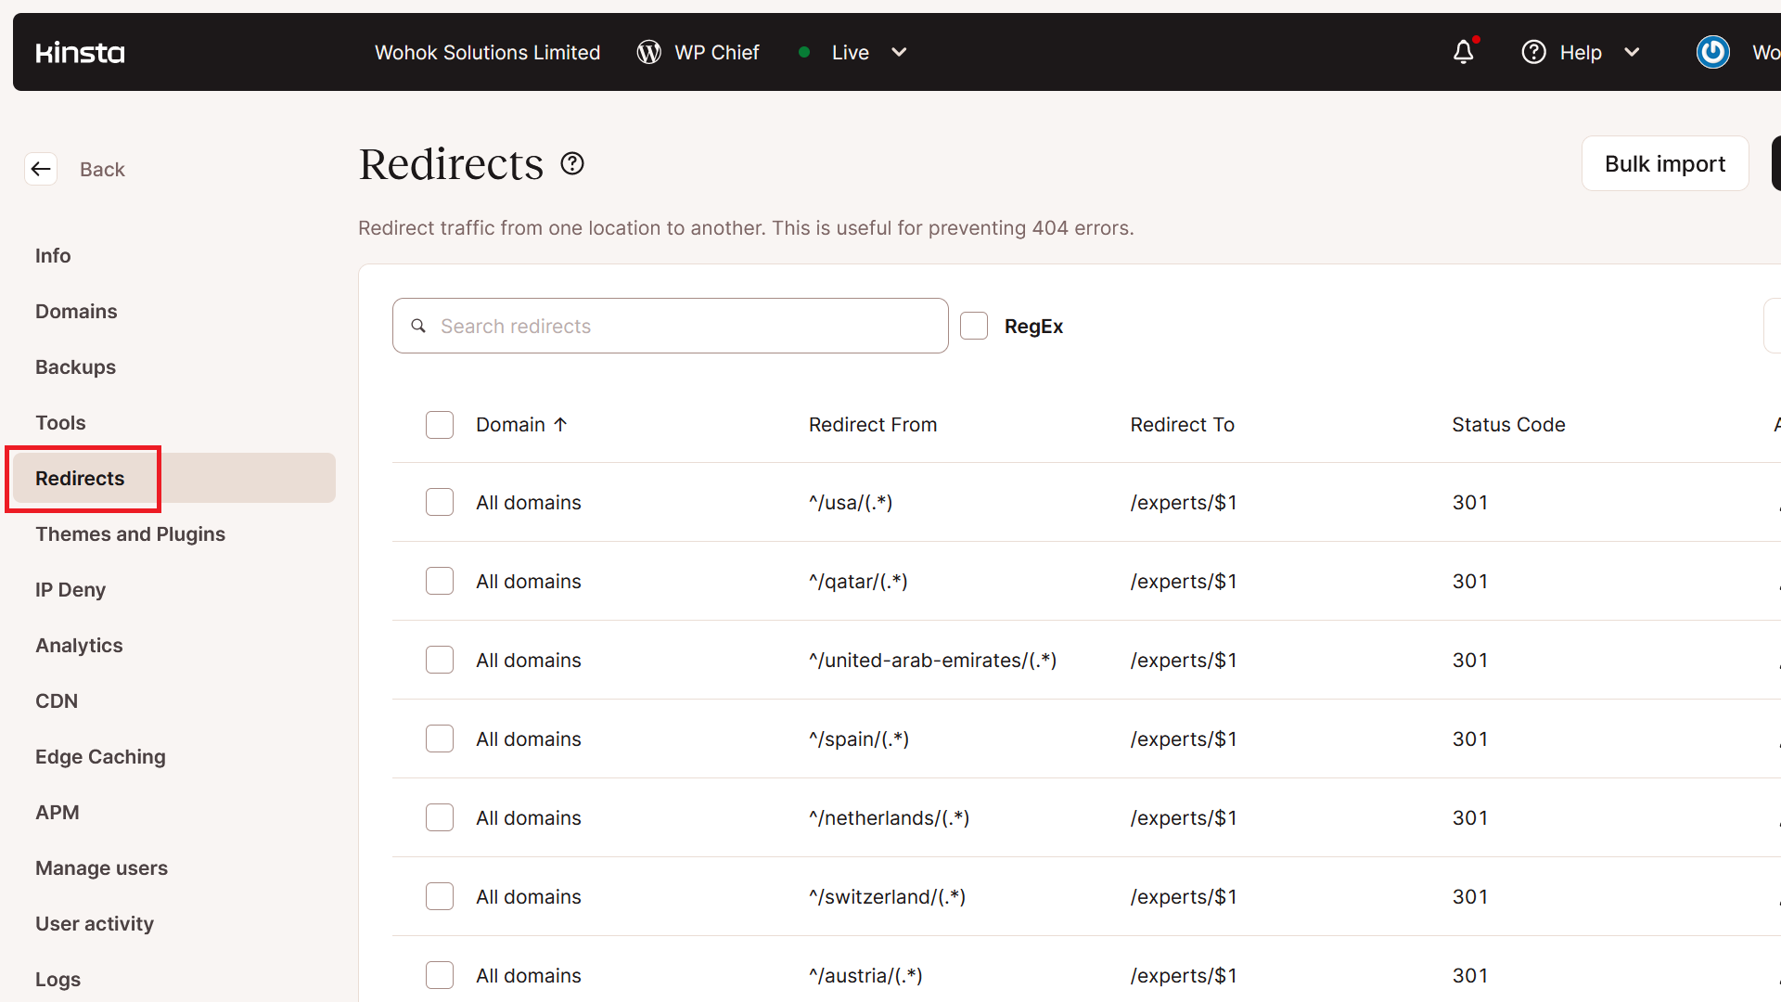Sort using the Domain ascending arrow
This screenshot has height=1002, width=1781.
point(560,424)
